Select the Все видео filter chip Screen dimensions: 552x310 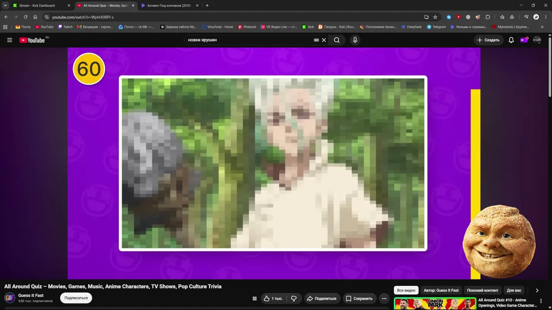(x=406, y=290)
